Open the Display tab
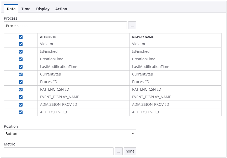 tap(43, 9)
